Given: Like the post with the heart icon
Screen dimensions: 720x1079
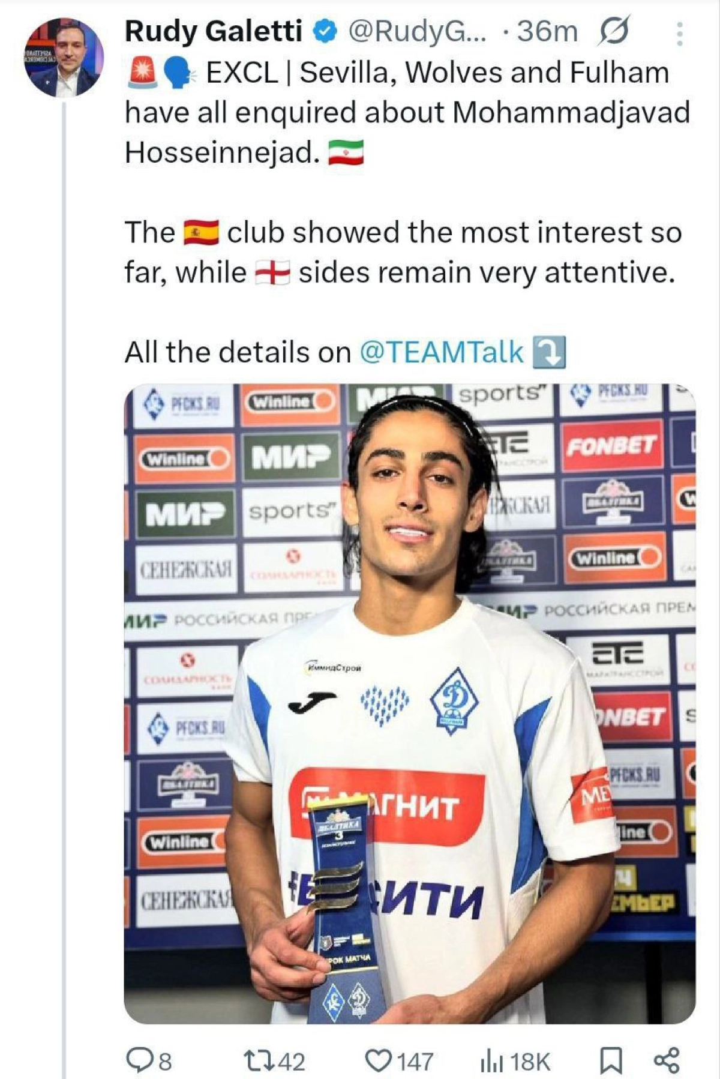Looking at the screenshot, I should click(378, 1060).
